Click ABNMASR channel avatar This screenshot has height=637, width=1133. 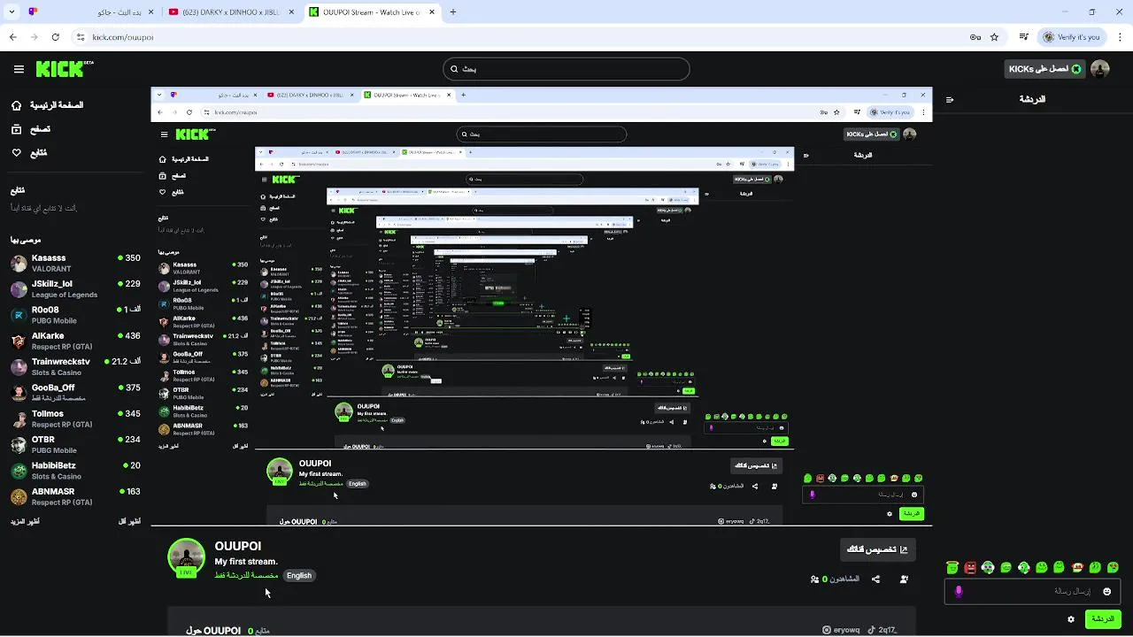click(19, 495)
